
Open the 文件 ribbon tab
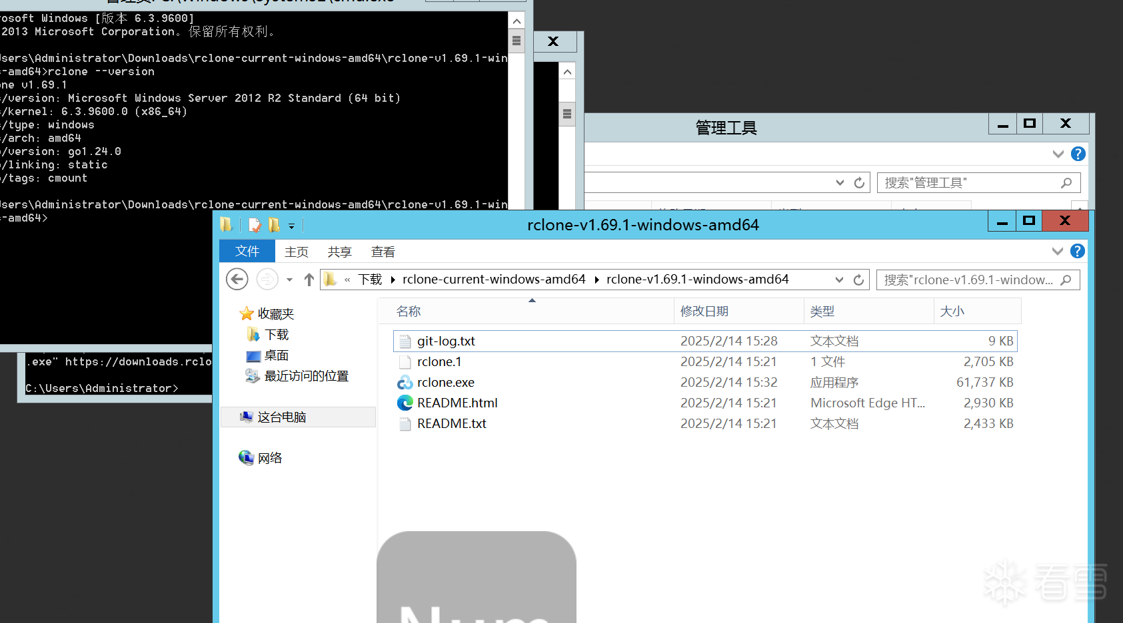[247, 252]
